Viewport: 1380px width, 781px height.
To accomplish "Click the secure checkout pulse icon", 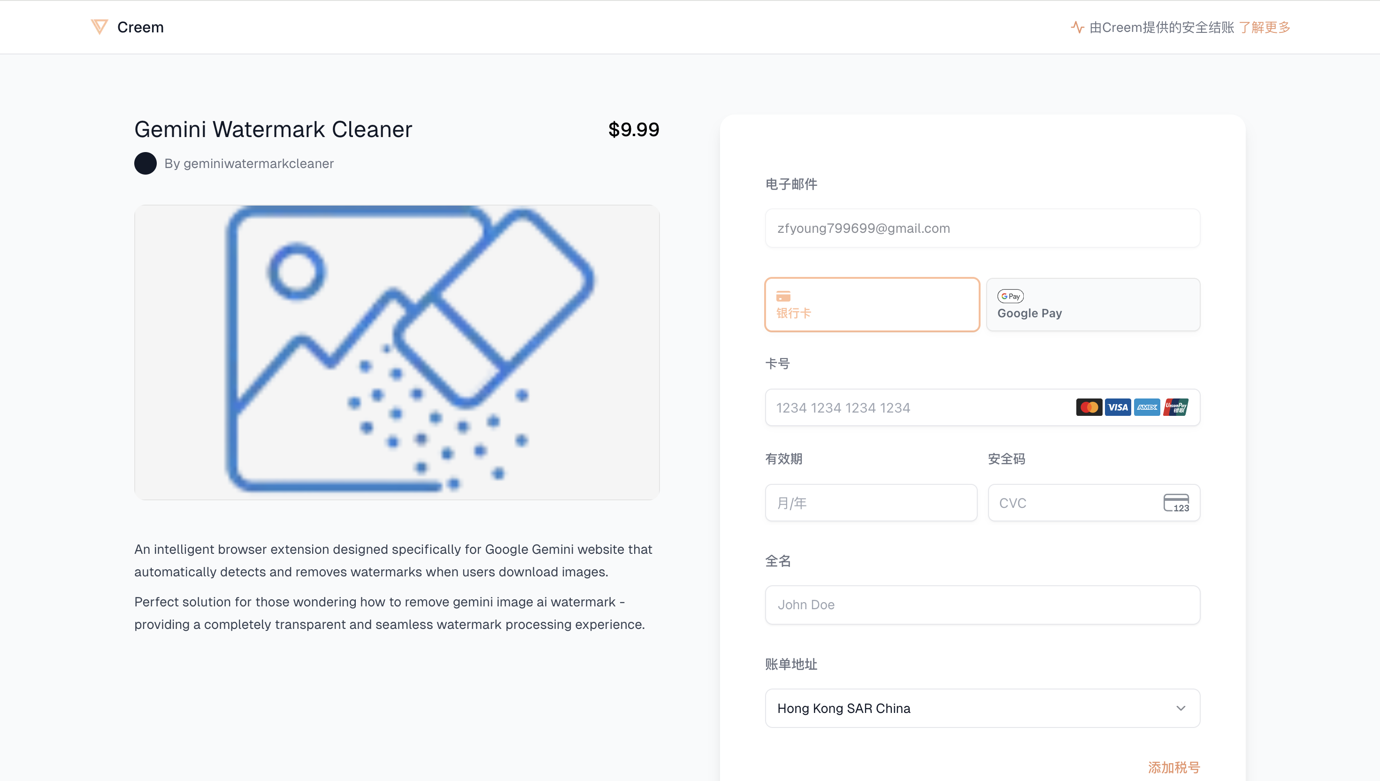I will [1077, 27].
